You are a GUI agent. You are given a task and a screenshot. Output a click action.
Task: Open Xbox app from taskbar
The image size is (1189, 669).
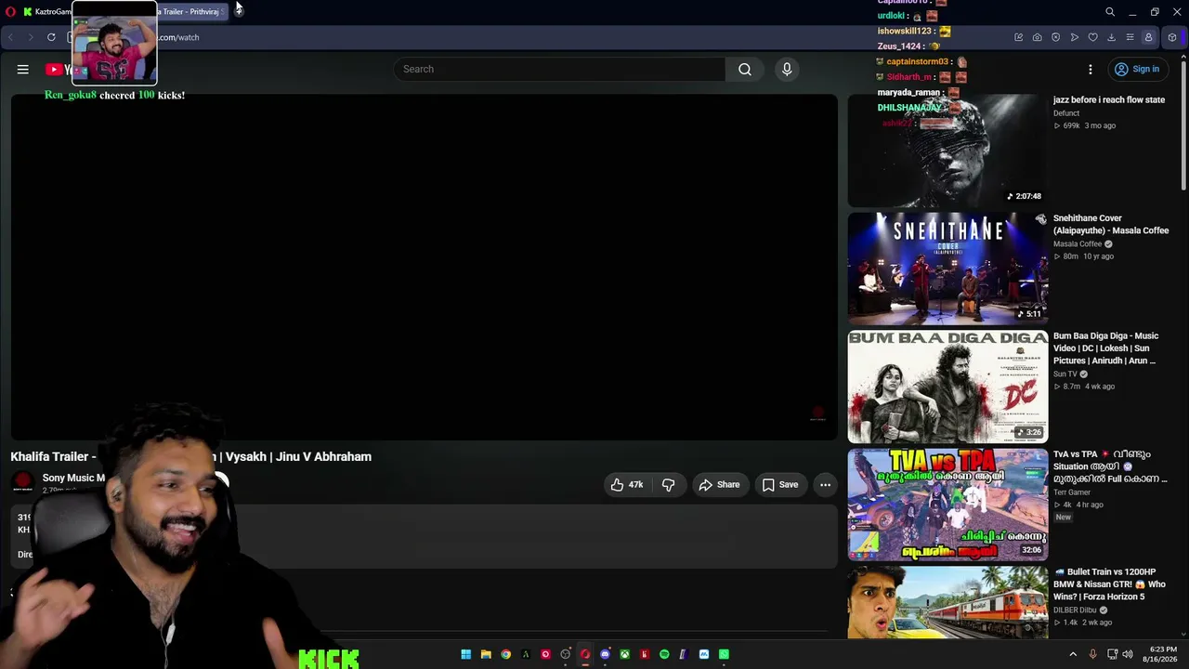pos(625,654)
